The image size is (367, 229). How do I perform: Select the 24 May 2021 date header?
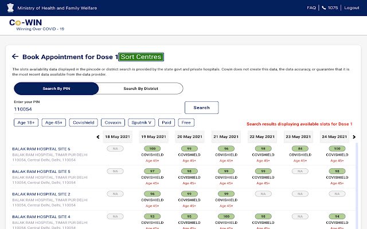334,137
